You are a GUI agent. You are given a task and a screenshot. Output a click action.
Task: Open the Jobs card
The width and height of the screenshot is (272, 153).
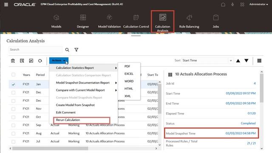(x=215, y=21)
